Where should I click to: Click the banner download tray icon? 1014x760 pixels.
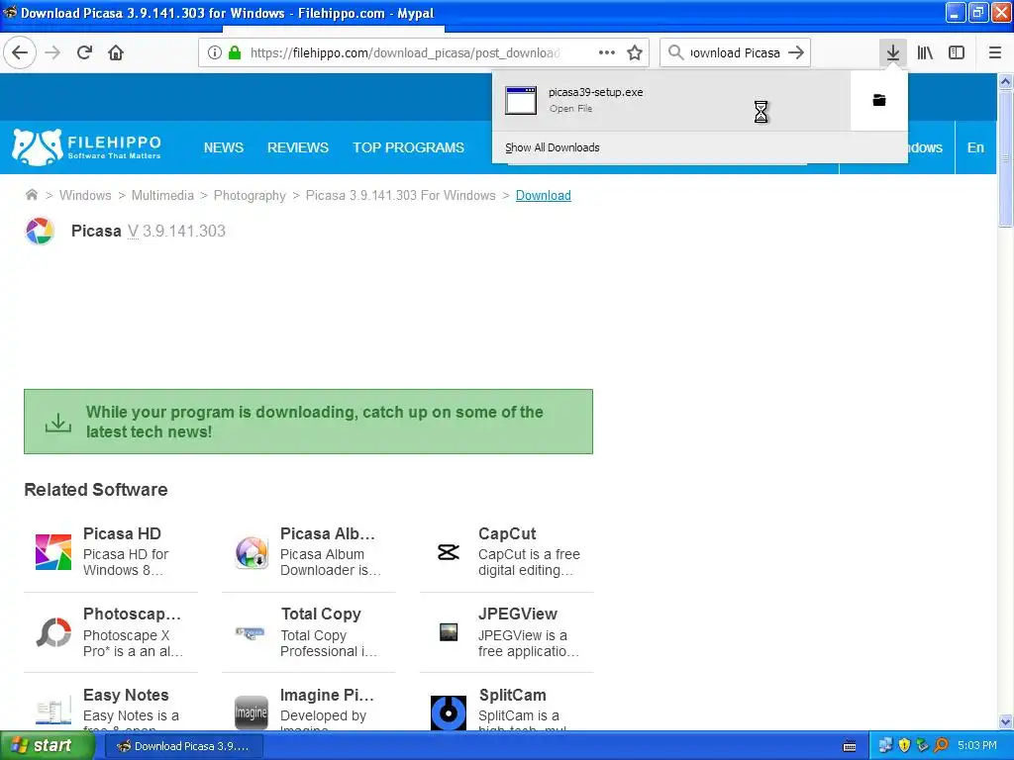58,423
